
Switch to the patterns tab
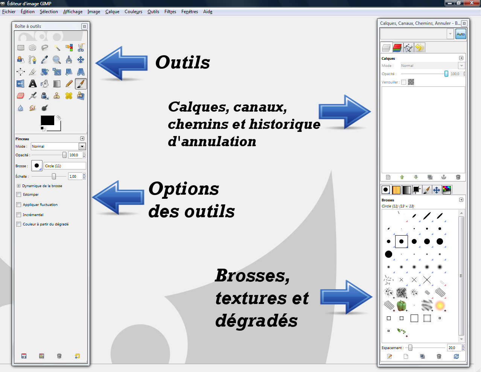396,190
